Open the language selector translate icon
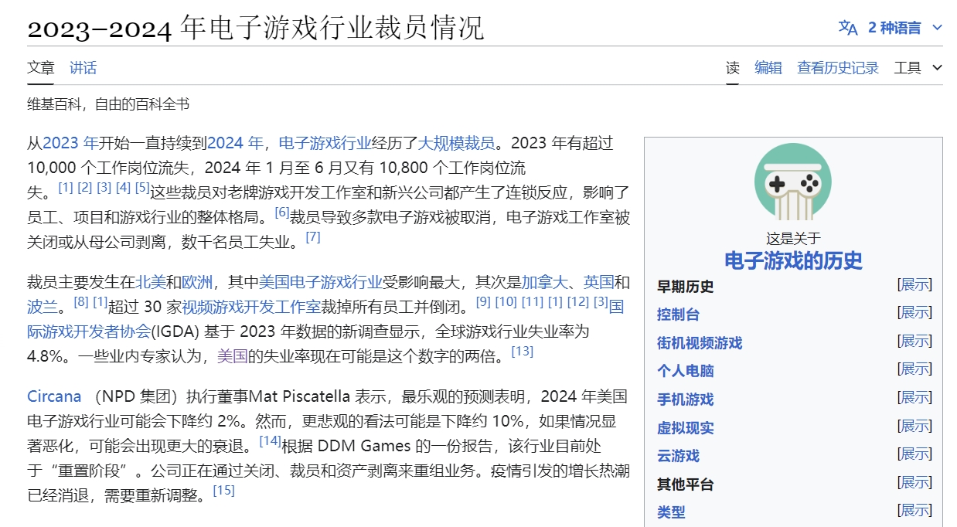The height and width of the screenshot is (527, 957). click(x=848, y=28)
